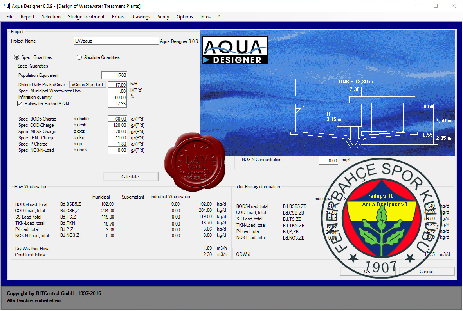Click the QDW,d label

243,254
